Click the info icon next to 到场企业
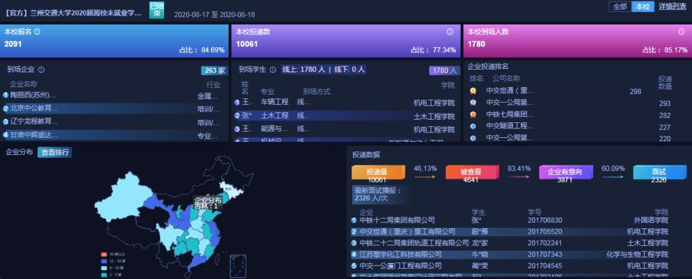The image size is (692, 279). click(41, 69)
